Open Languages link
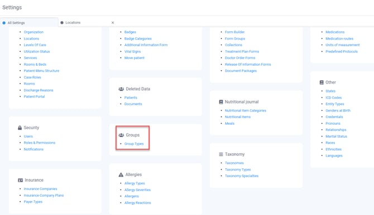374x215 pixels. [x=334, y=156]
